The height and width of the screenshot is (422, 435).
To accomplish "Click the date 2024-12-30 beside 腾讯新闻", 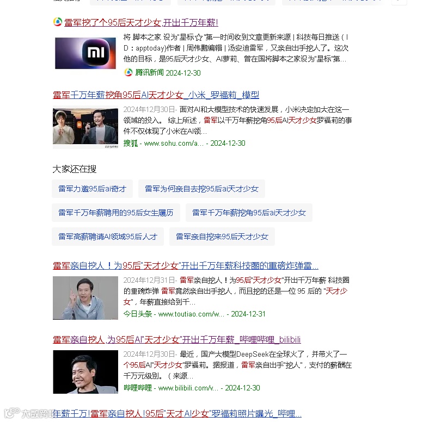I will 183,73.
